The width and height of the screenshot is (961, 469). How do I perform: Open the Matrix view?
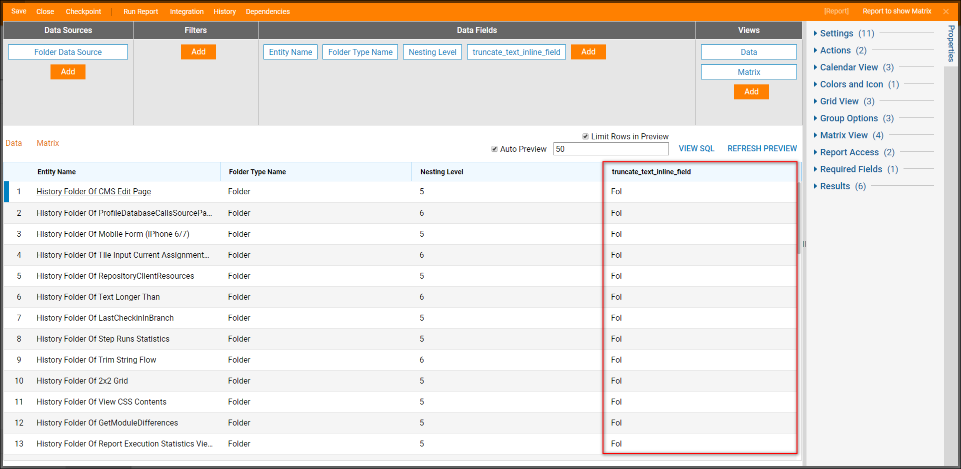coord(749,72)
